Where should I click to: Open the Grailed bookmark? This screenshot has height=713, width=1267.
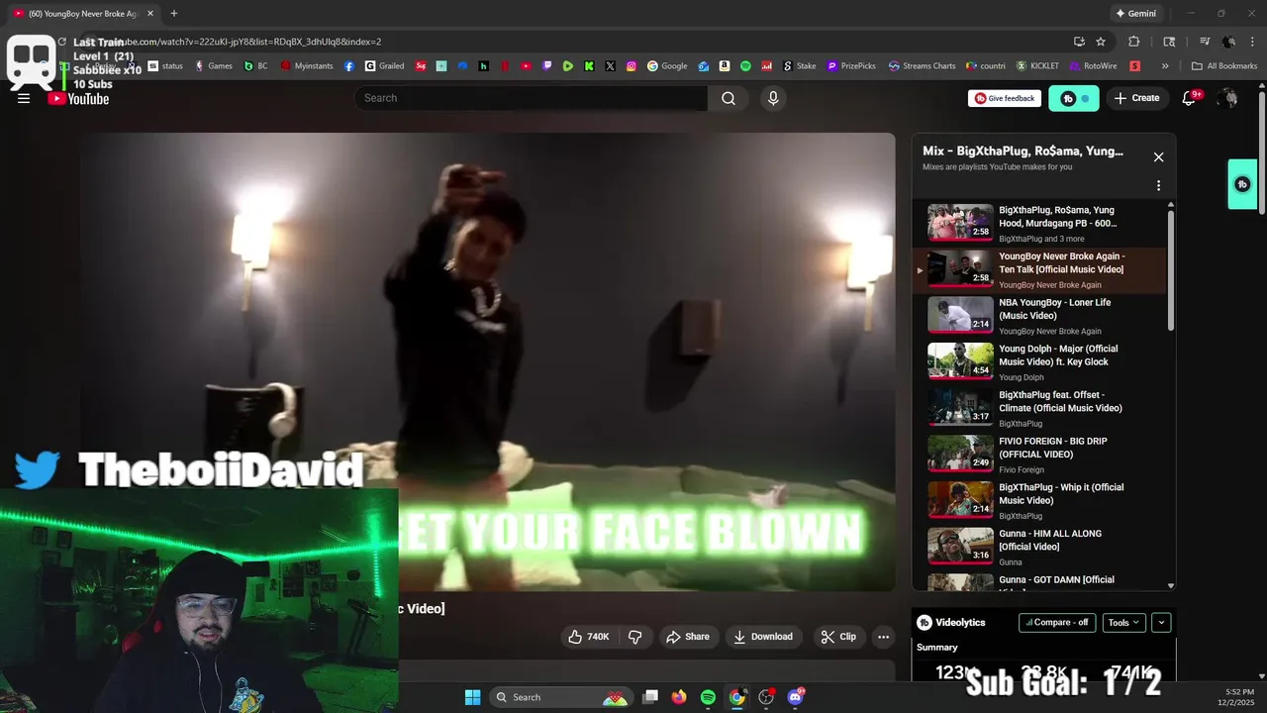pyautogui.click(x=384, y=66)
